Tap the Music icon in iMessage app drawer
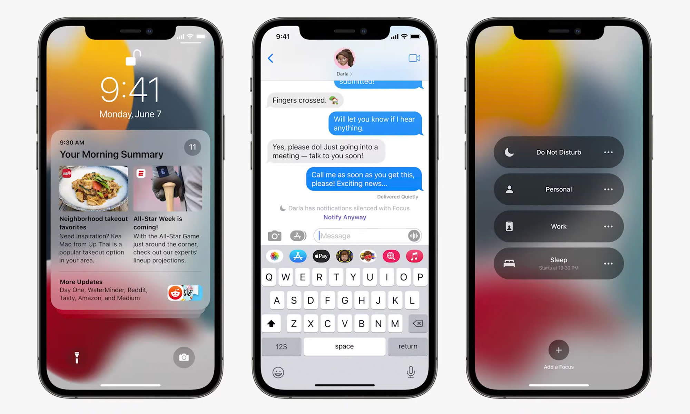The height and width of the screenshot is (414, 690). [414, 256]
